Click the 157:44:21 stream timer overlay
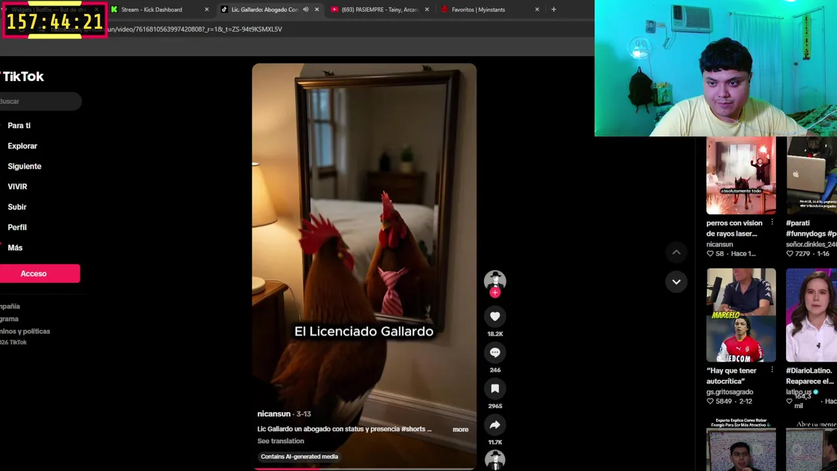Image resolution: width=837 pixels, height=471 pixels. [x=54, y=20]
